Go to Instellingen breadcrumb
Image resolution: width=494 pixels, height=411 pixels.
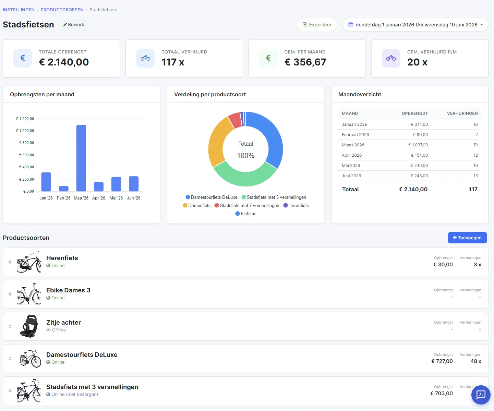point(19,10)
